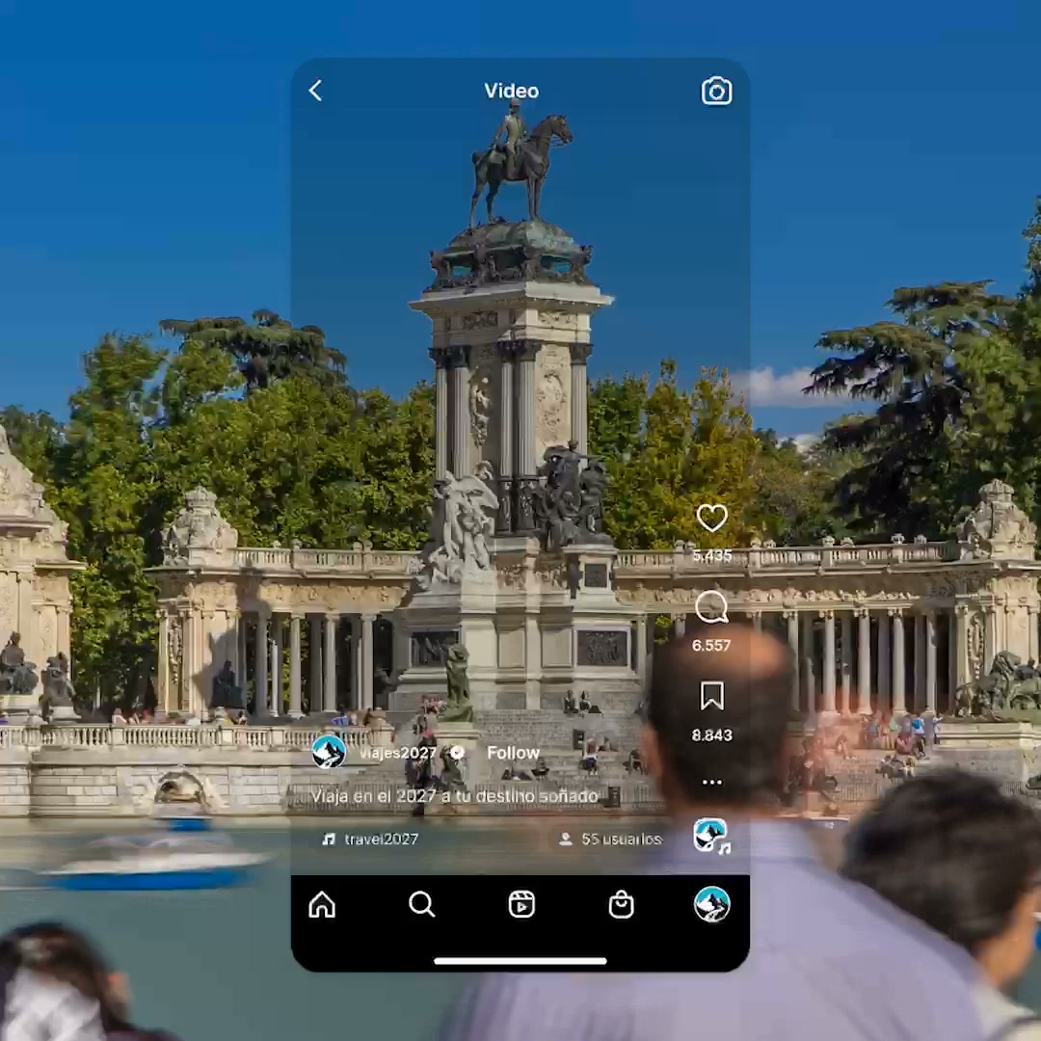Tap the viajes2027 profile picture
Screen dimensions: 1041x1041
pyautogui.click(x=329, y=752)
